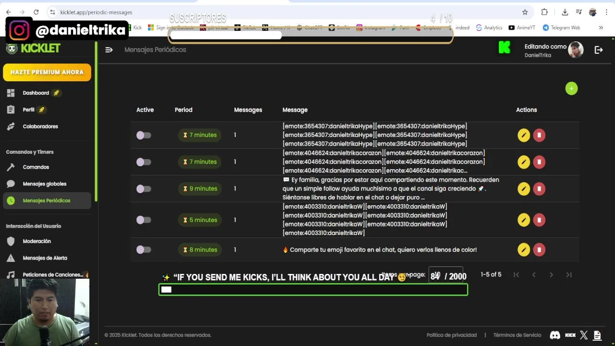
Task: Activate the 5-minute danieltrikaW message
Action: (144, 220)
